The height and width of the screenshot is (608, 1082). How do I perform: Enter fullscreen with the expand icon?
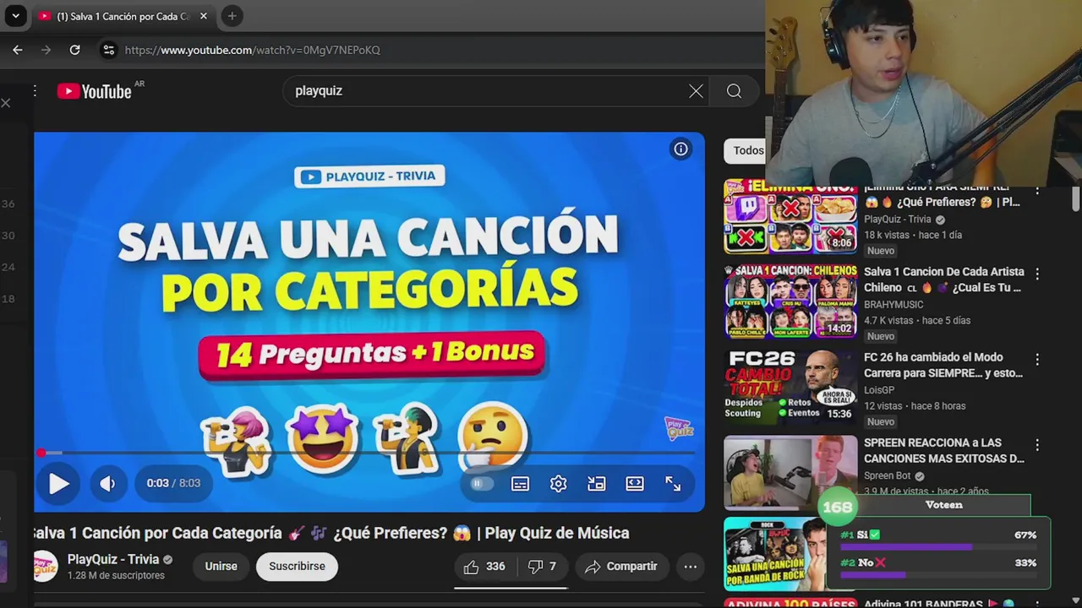click(x=673, y=483)
